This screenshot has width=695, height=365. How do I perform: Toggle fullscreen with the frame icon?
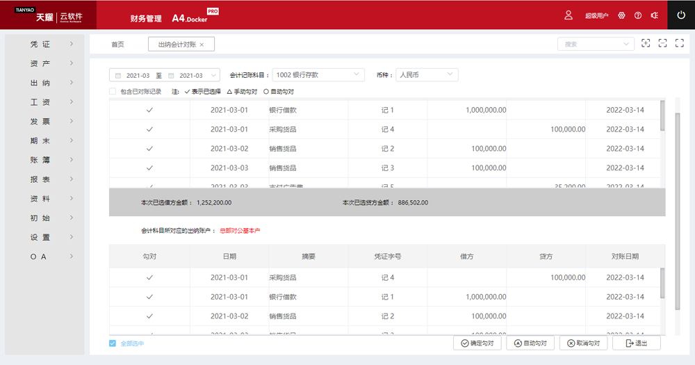pyautogui.click(x=679, y=43)
